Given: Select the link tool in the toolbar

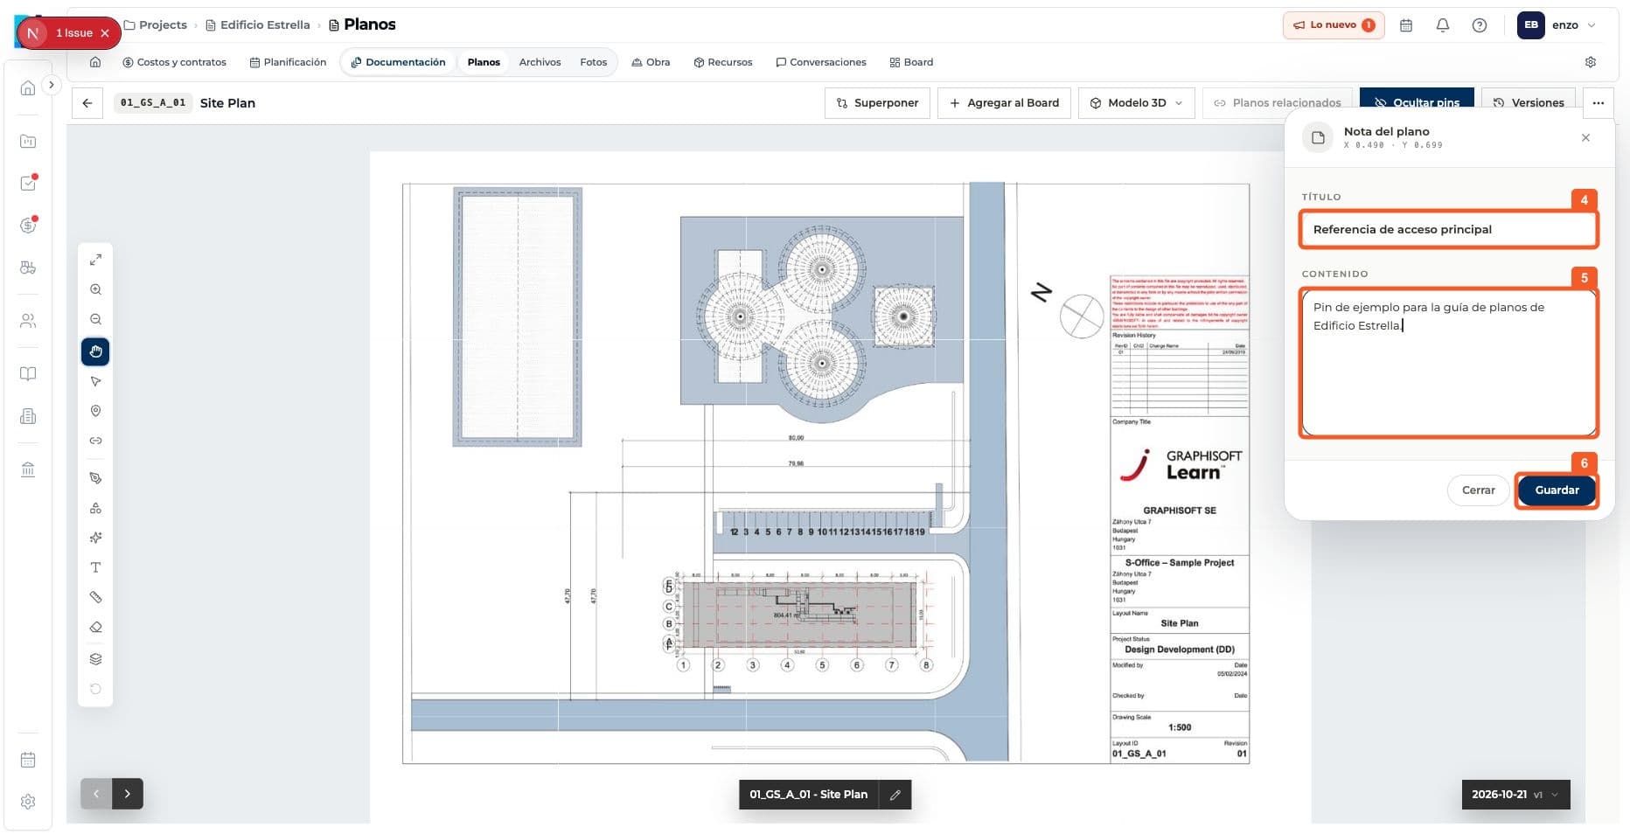Looking at the screenshot, I should (95, 441).
